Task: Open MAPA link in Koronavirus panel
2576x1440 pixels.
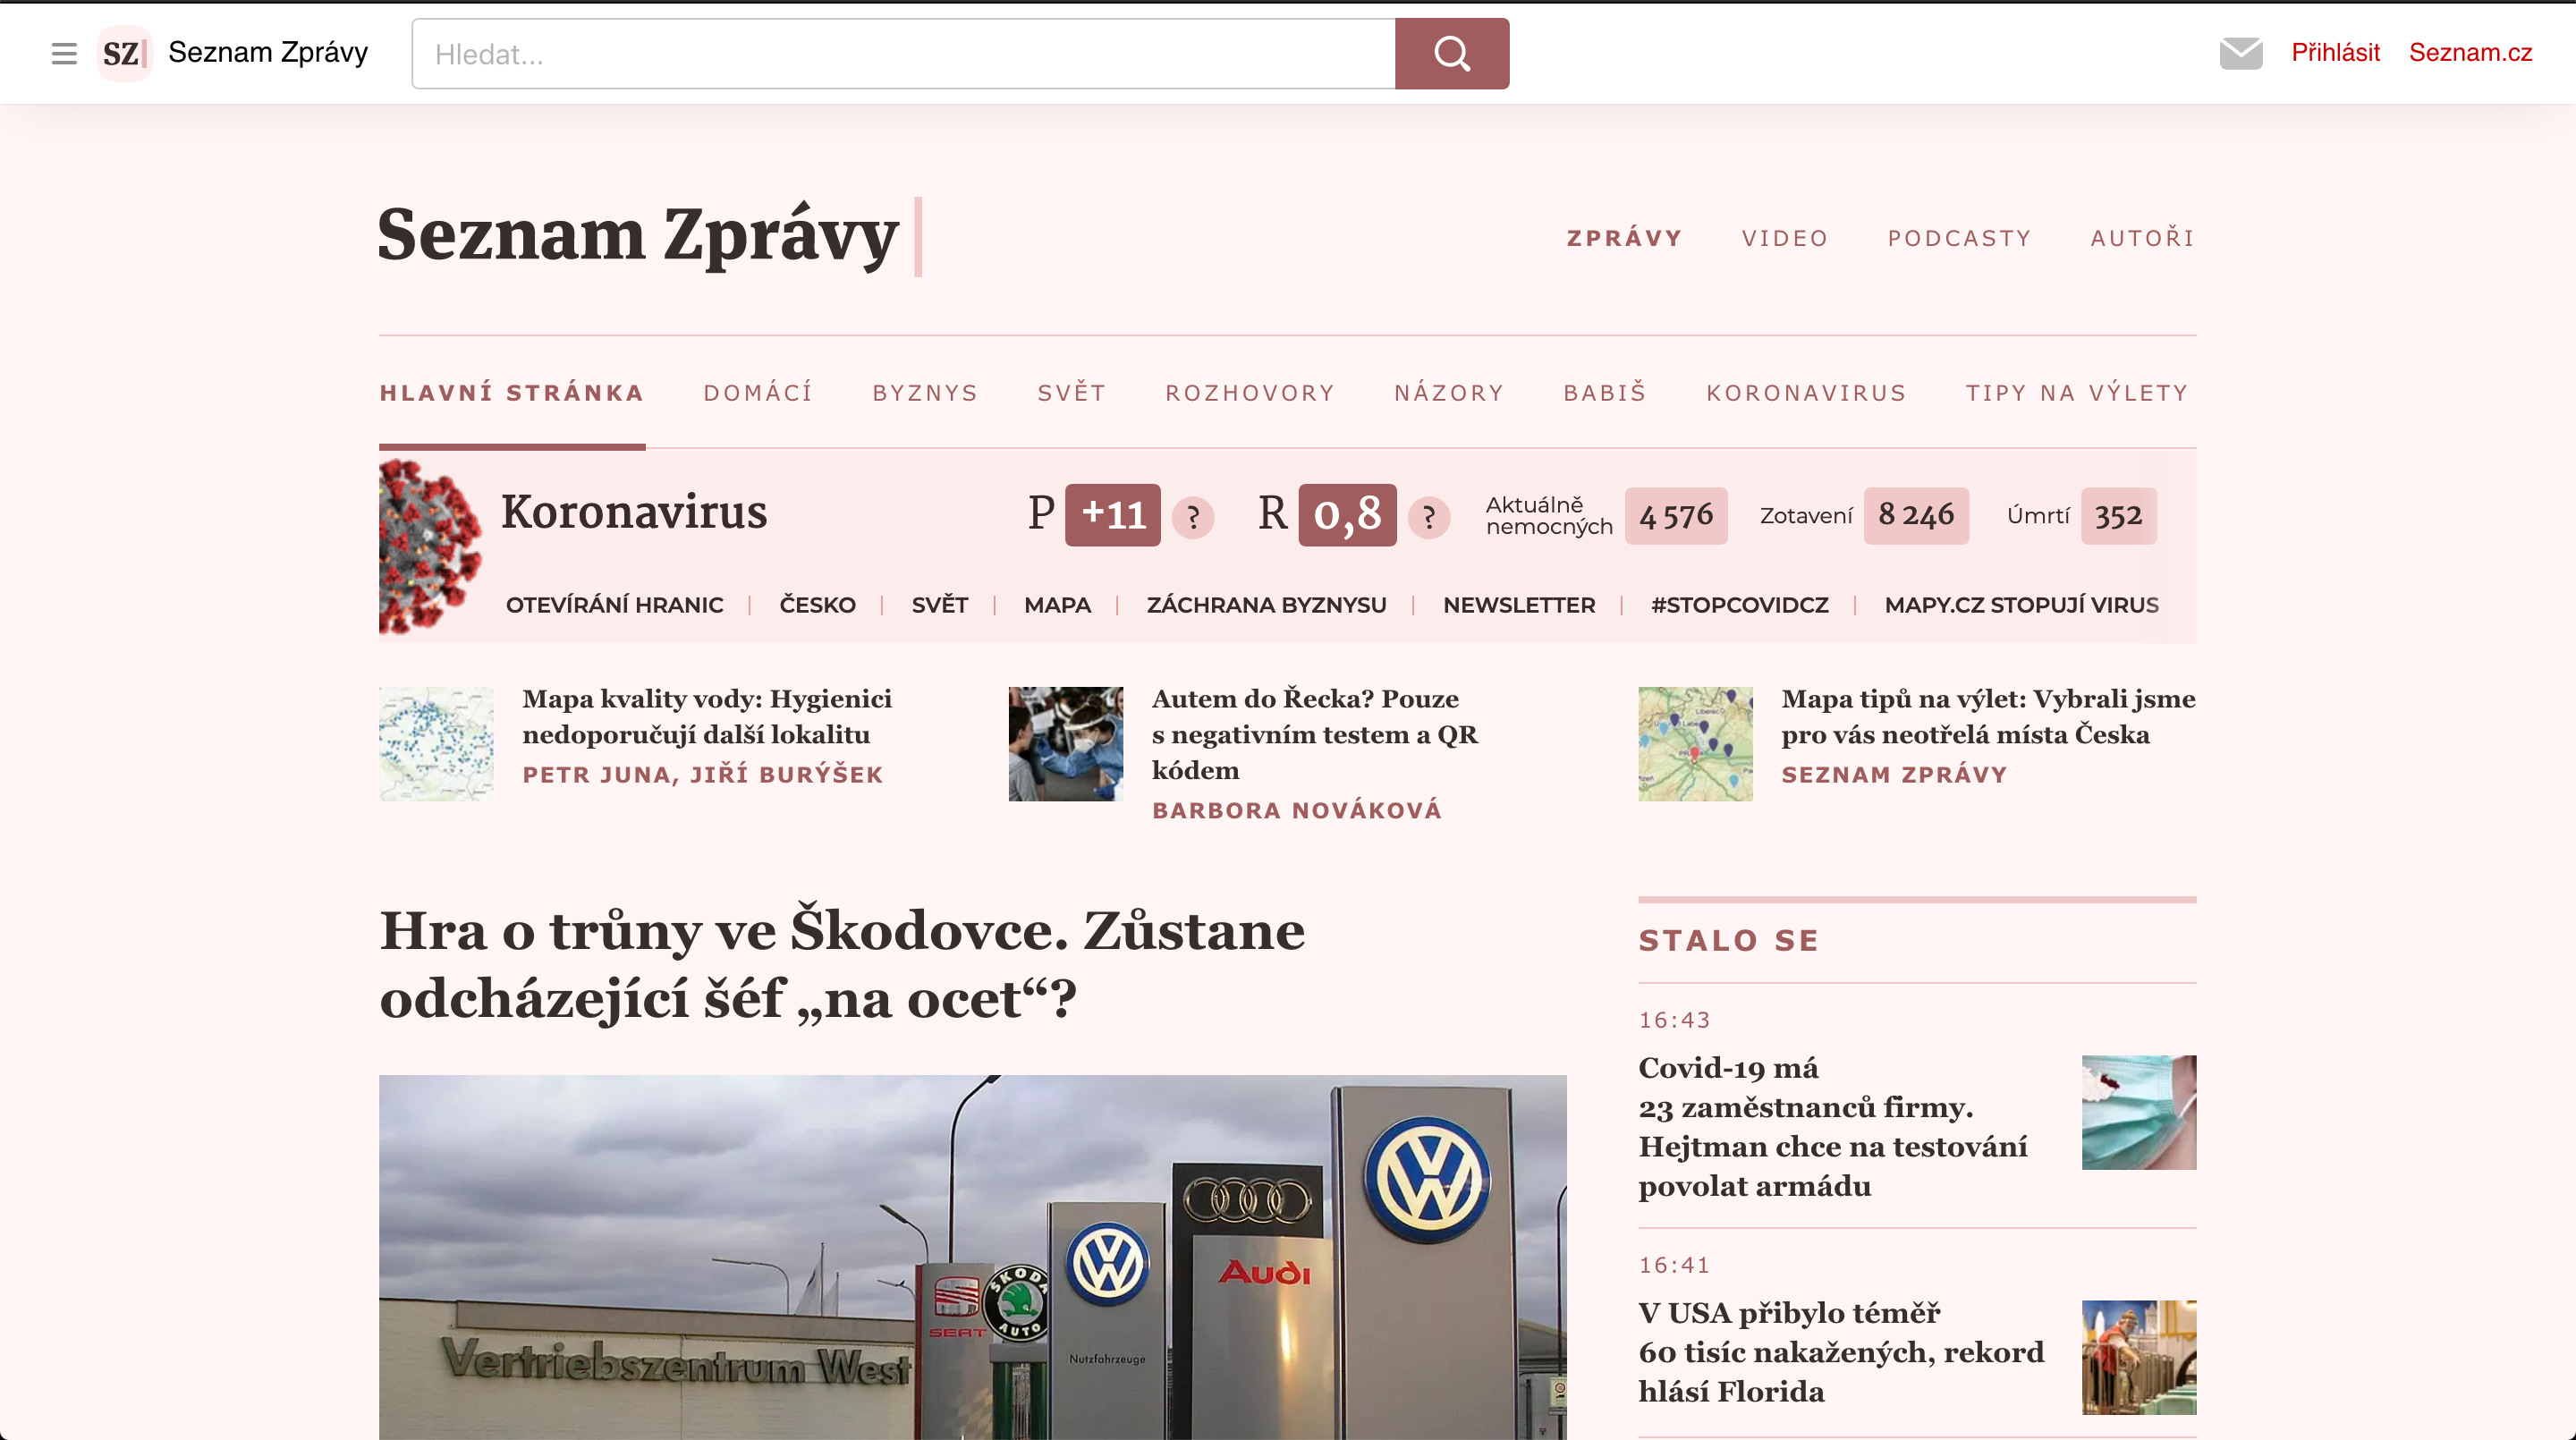Action: point(1057,605)
